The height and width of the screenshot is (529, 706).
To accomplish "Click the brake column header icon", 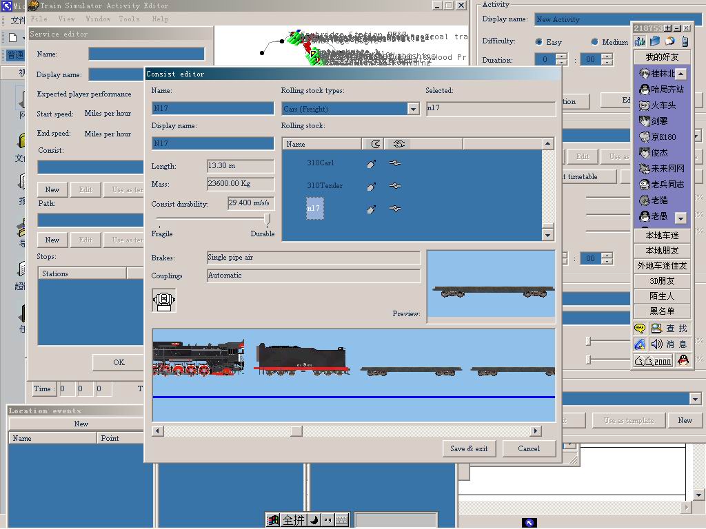I will [376, 144].
